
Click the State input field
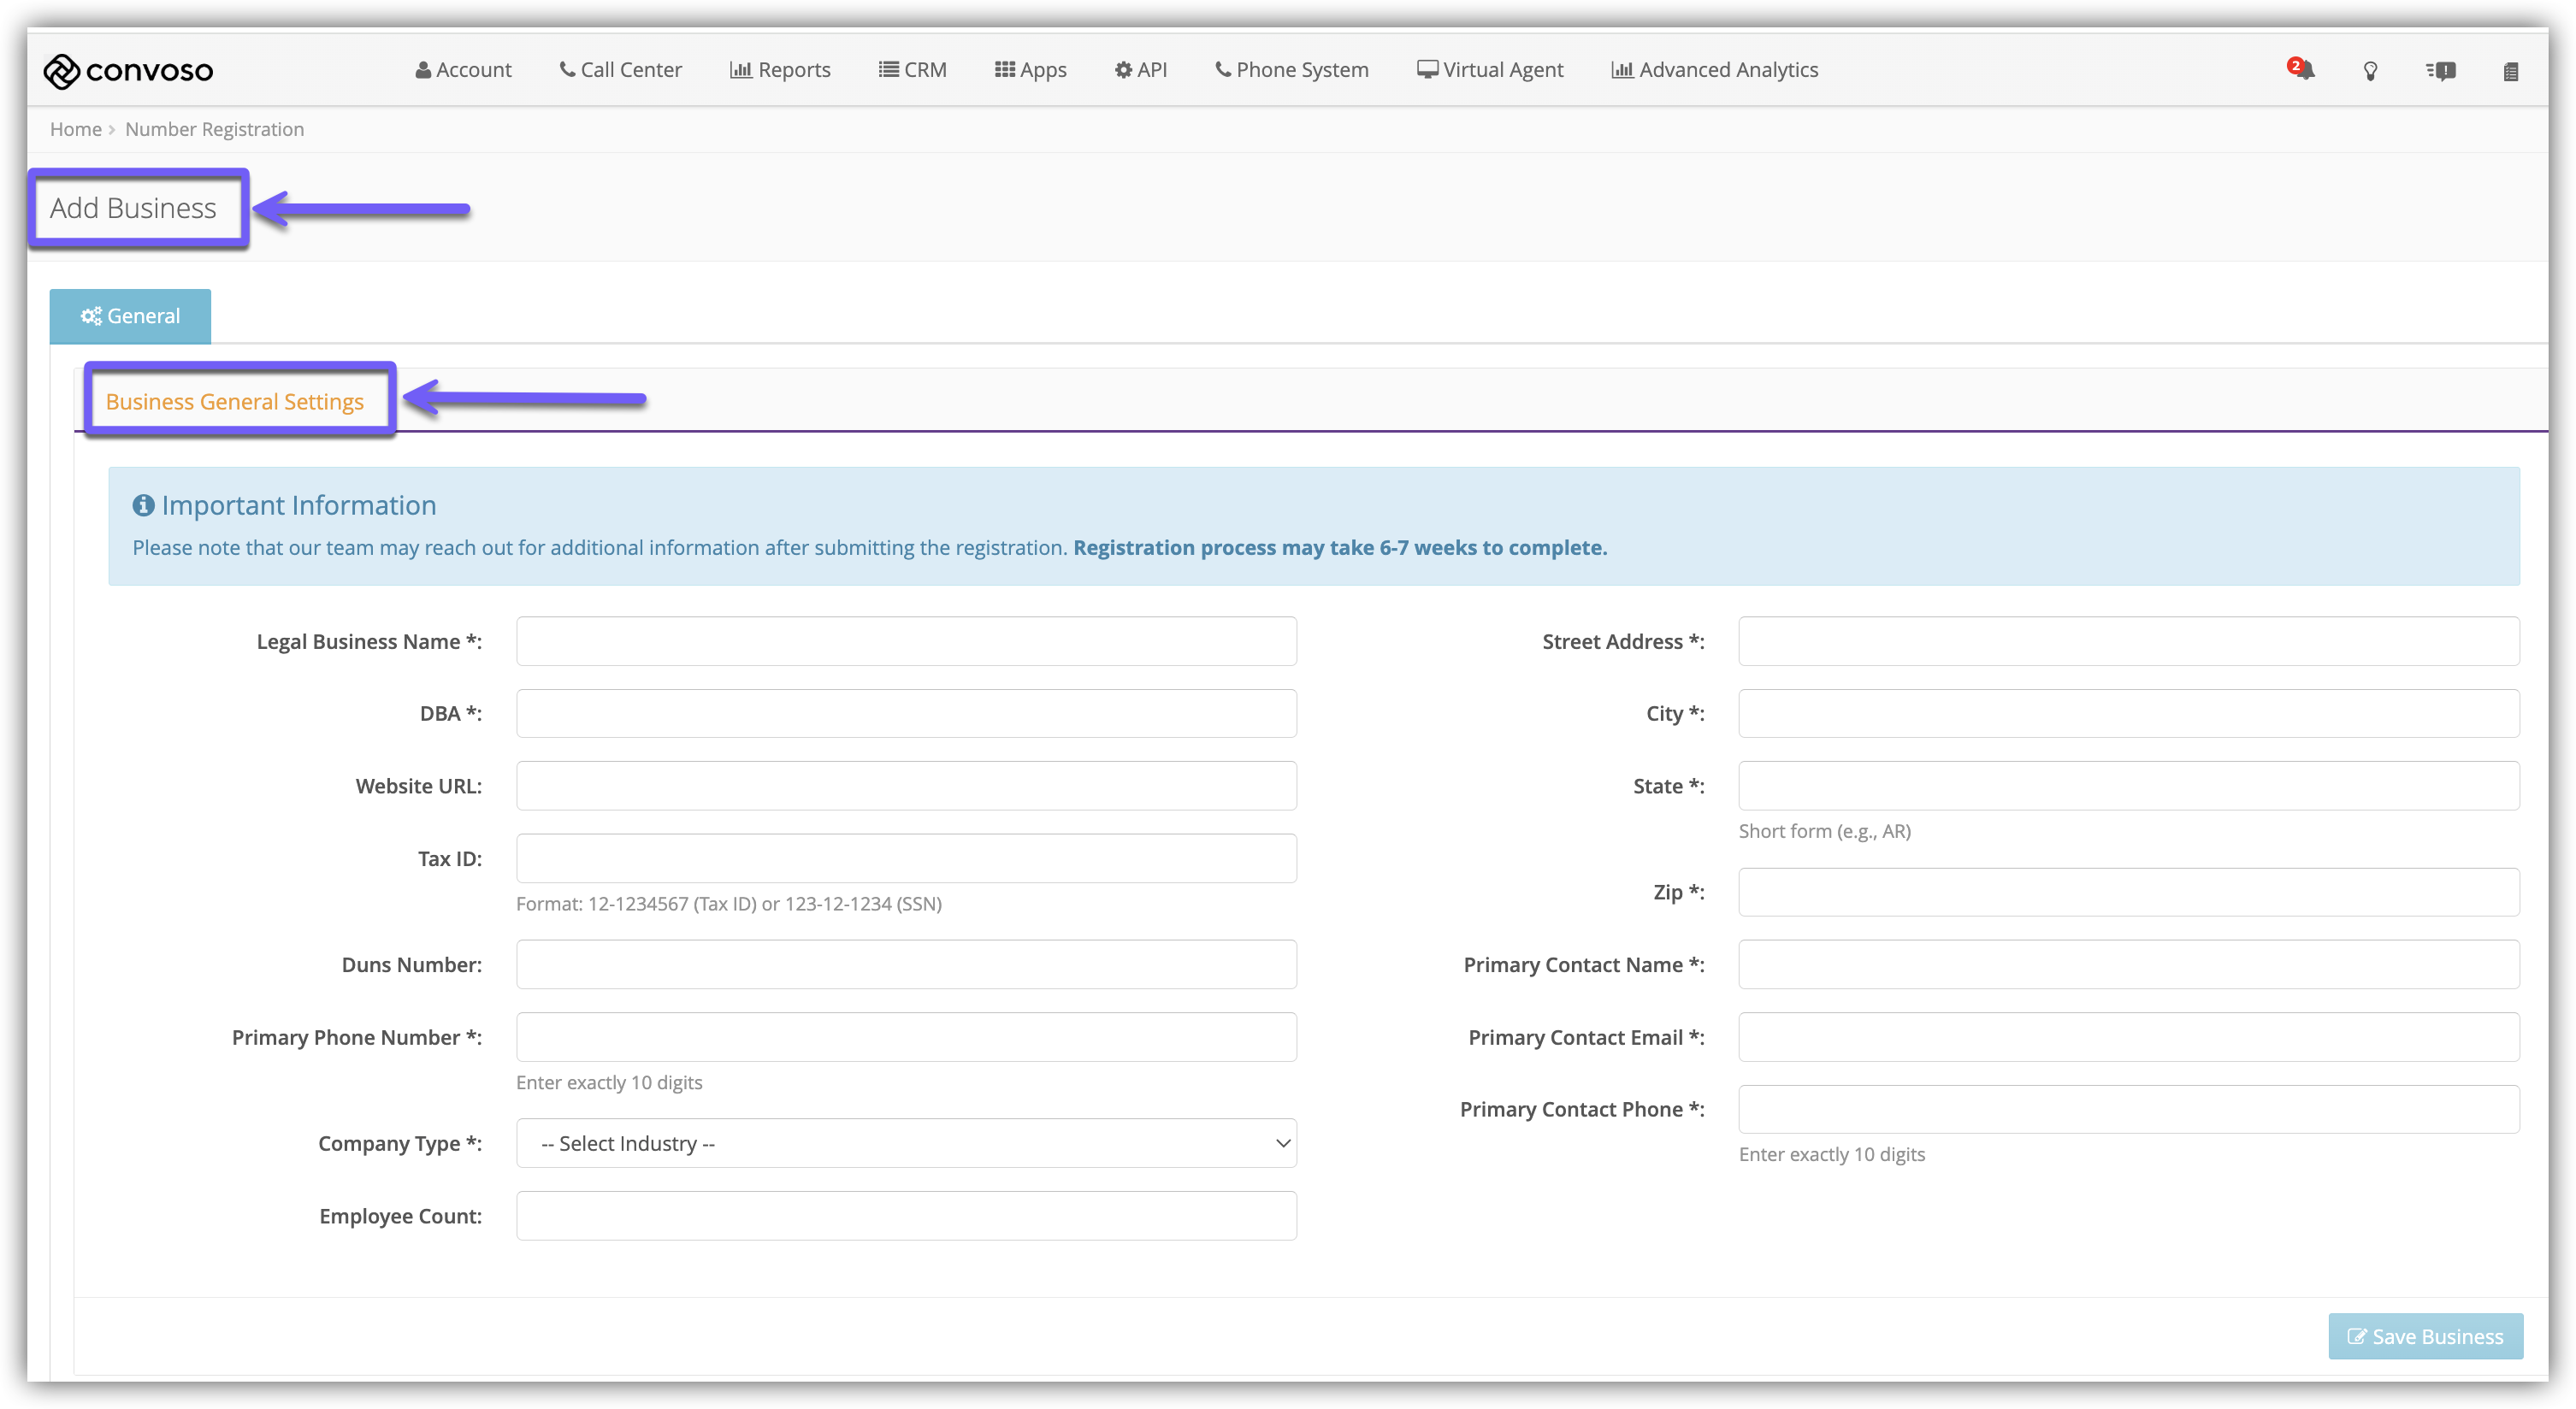pyautogui.click(x=2128, y=786)
